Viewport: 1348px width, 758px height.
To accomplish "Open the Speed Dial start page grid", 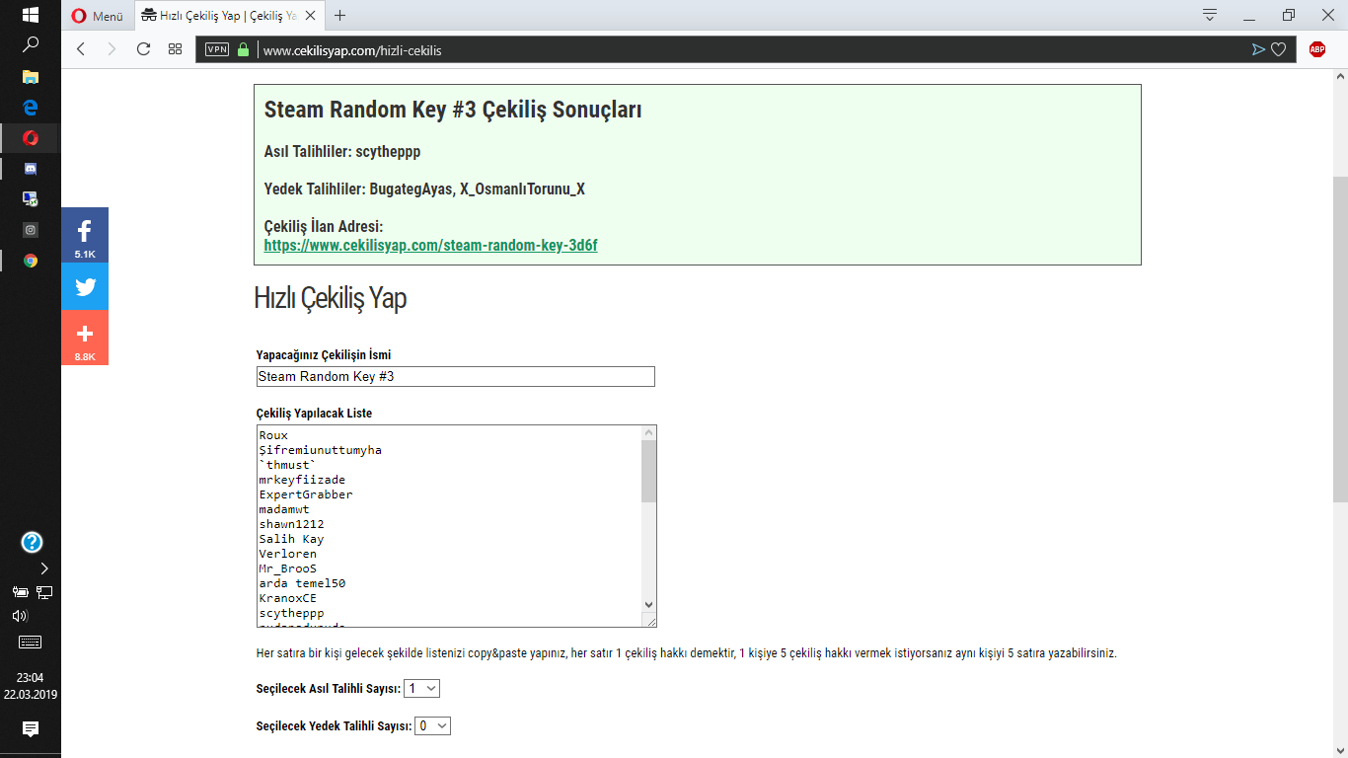I will pos(175,49).
